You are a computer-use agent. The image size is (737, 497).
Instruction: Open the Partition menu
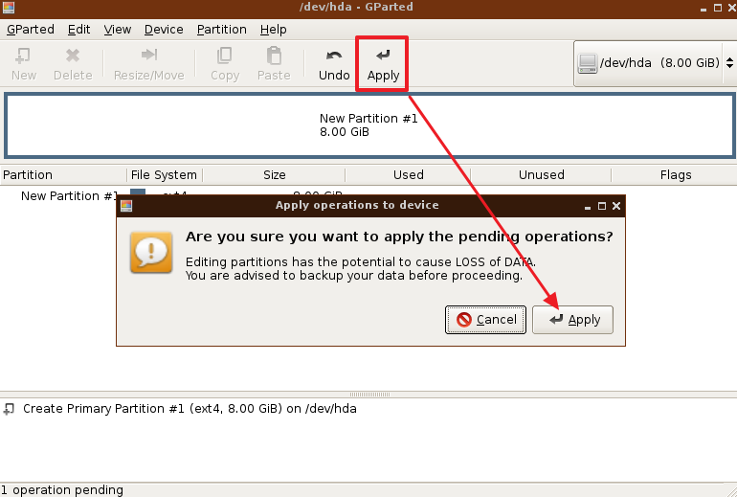click(222, 30)
